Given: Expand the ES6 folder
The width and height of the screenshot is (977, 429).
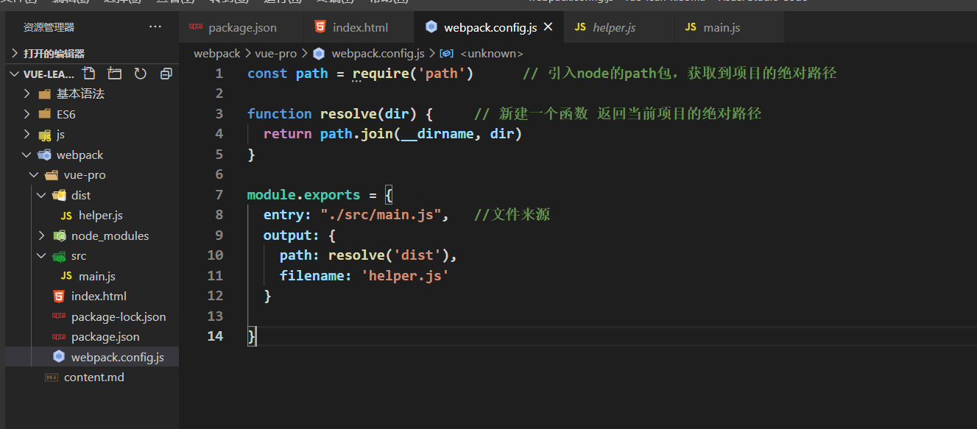Looking at the screenshot, I should [27, 114].
